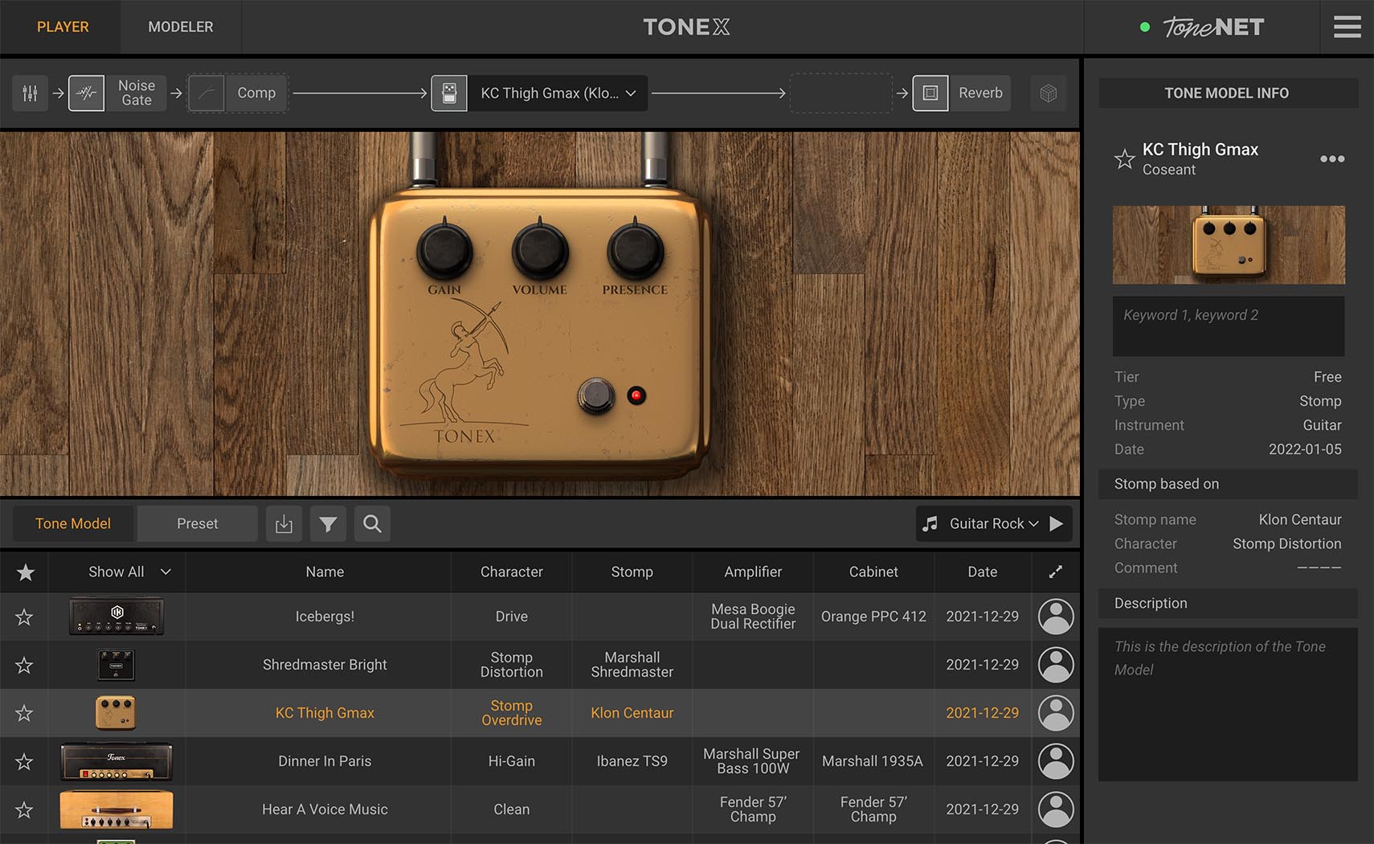
Task: Click the download icon next to Preset tab
Action: (284, 523)
